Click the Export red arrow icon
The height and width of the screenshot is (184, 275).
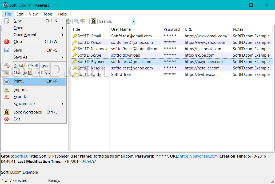6,97
